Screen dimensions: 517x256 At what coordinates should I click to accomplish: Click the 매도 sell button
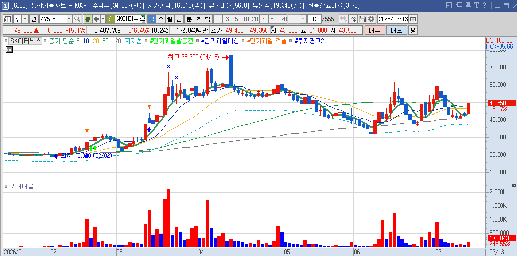(396, 30)
